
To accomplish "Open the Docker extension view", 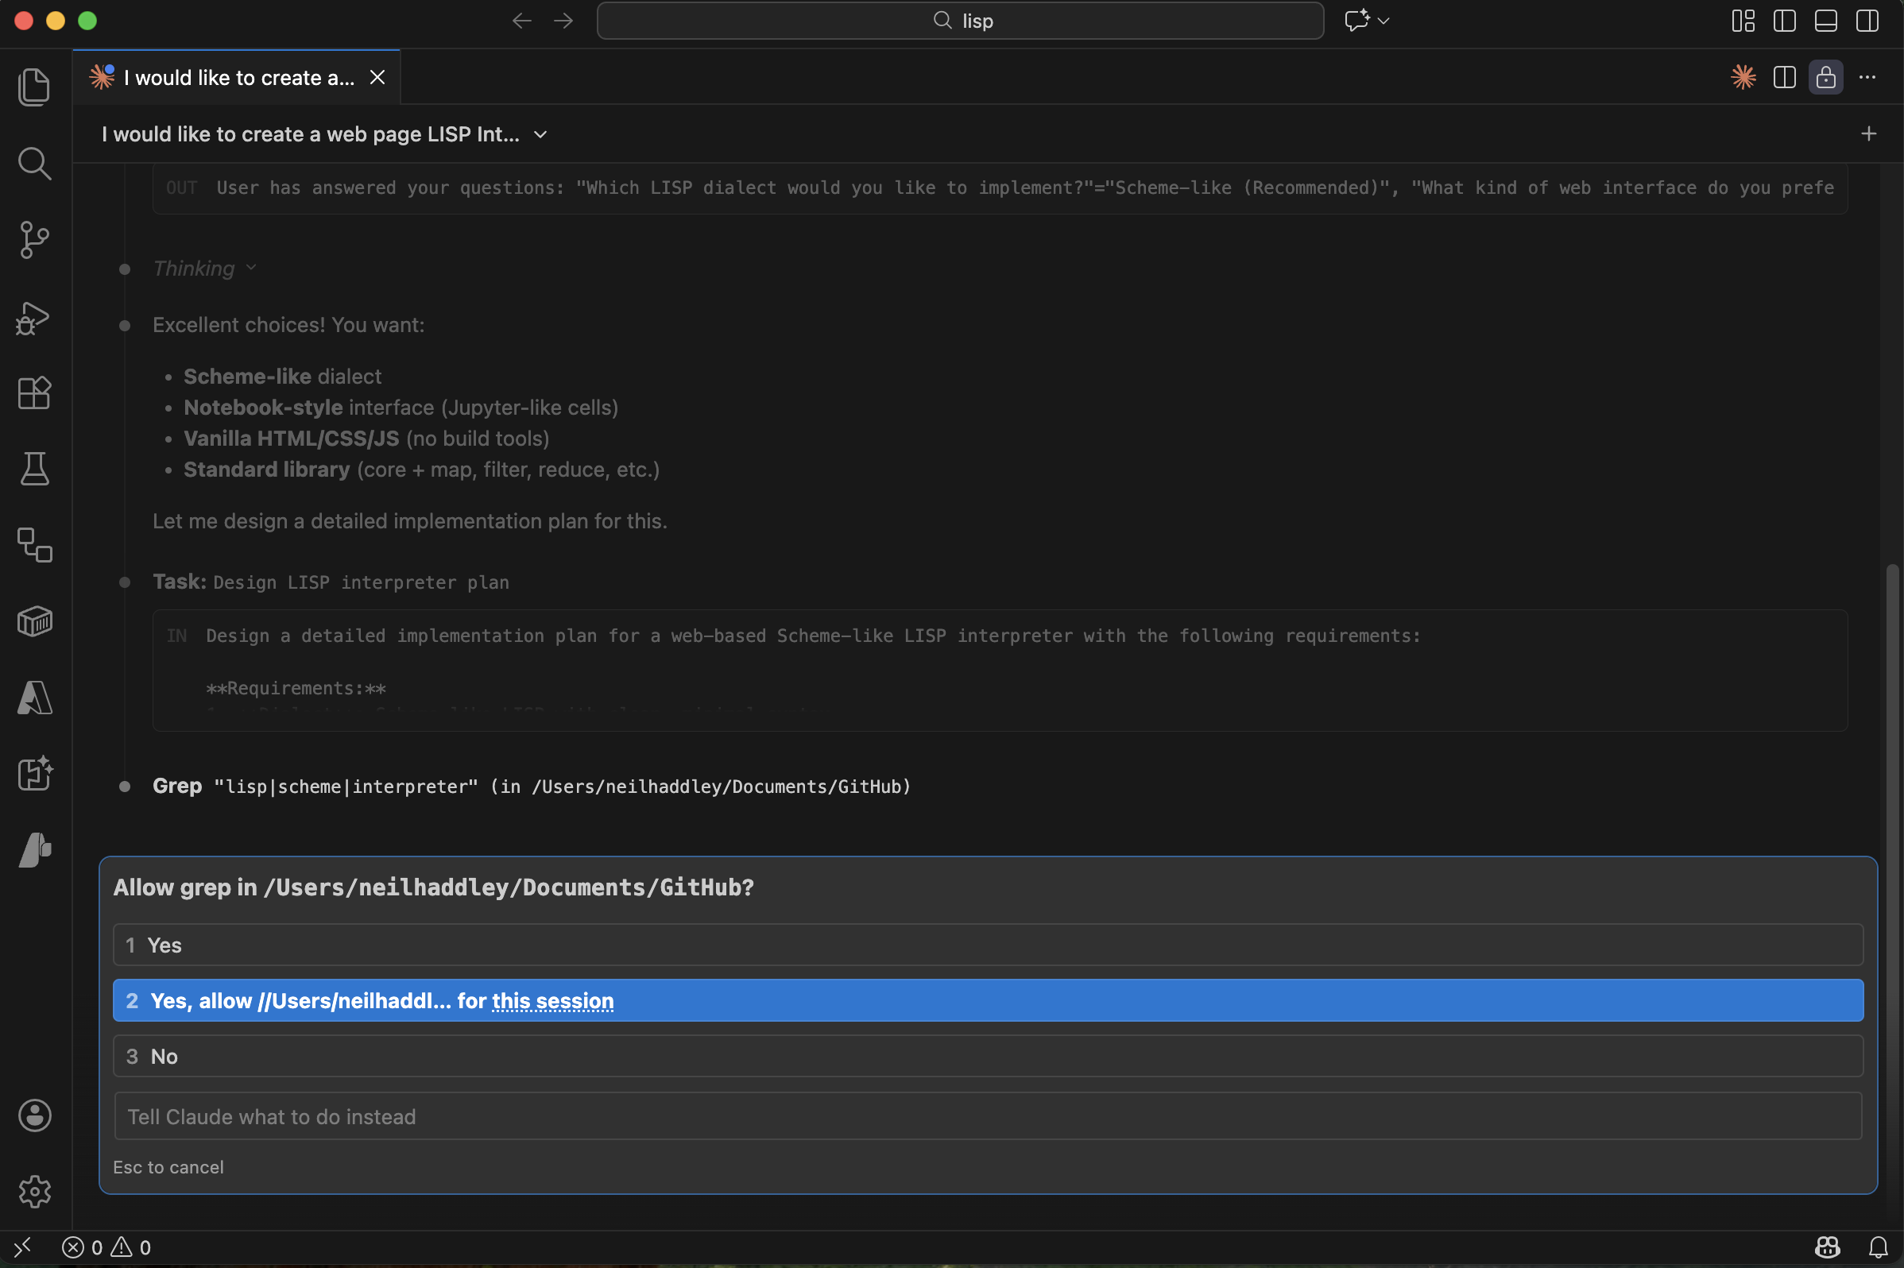I will tap(34, 621).
